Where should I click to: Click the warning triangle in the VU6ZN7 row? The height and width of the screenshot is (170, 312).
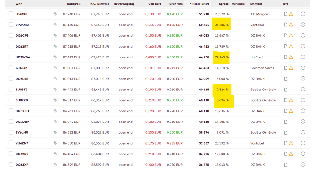coord(291,143)
